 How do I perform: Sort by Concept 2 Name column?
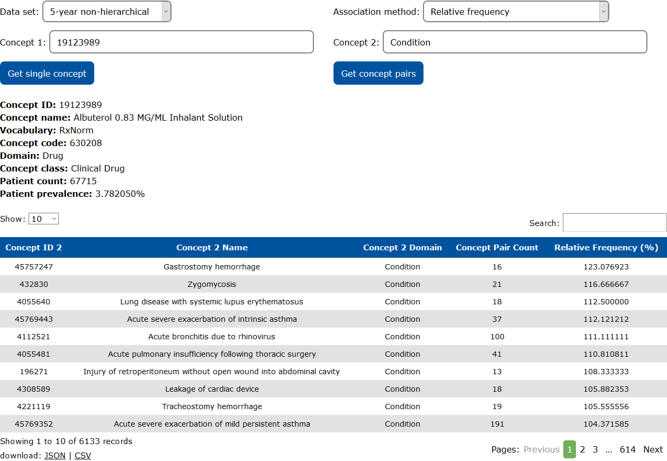click(x=212, y=248)
